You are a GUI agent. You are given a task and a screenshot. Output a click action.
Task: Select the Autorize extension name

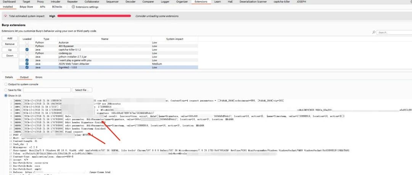pyautogui.click(x=64, y=42)
